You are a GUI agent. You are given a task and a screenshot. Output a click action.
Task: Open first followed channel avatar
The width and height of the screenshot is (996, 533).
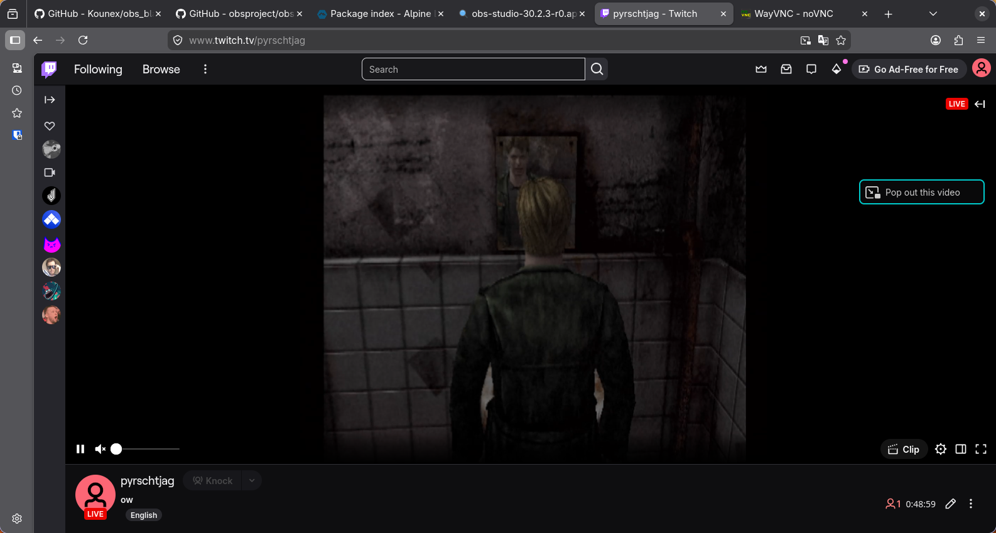coord(51,149)
